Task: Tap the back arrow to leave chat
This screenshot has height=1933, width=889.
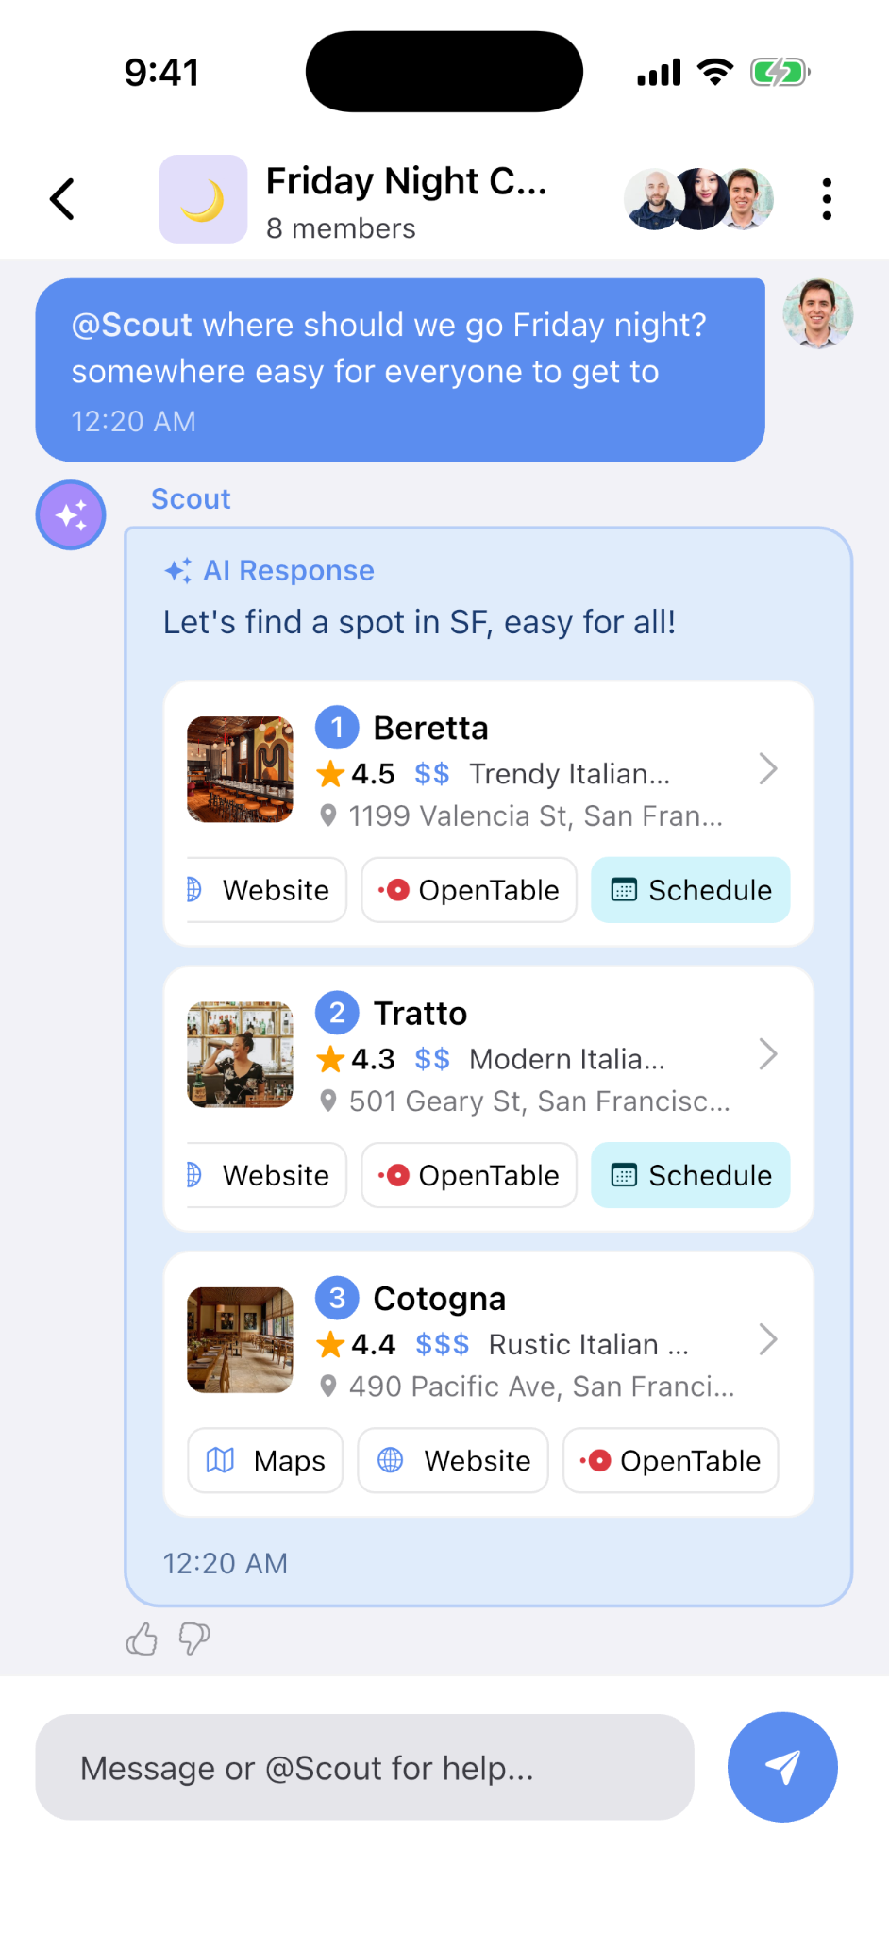Action: 60,198
